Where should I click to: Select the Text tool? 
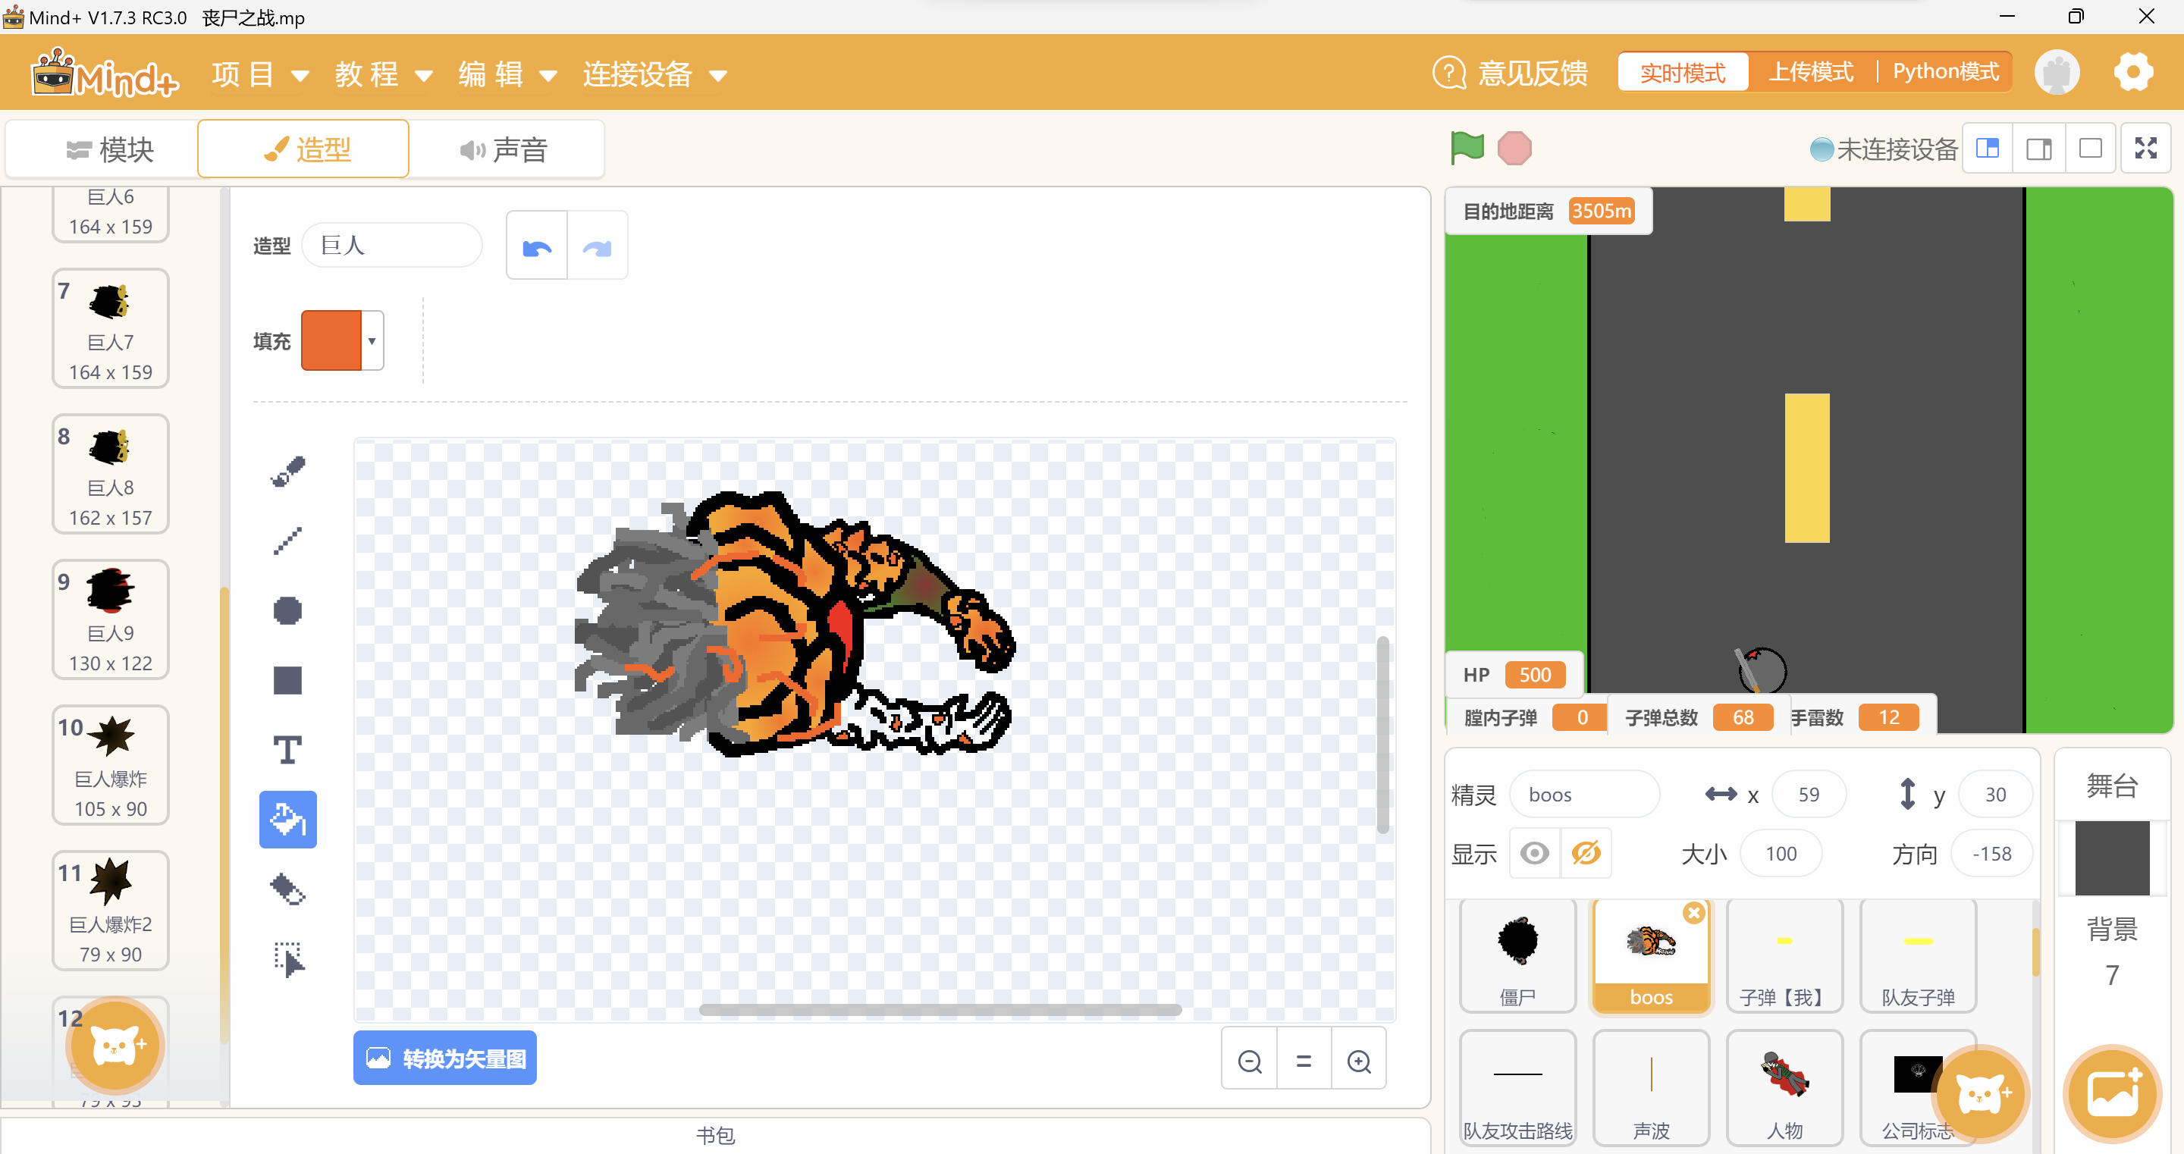287,750
